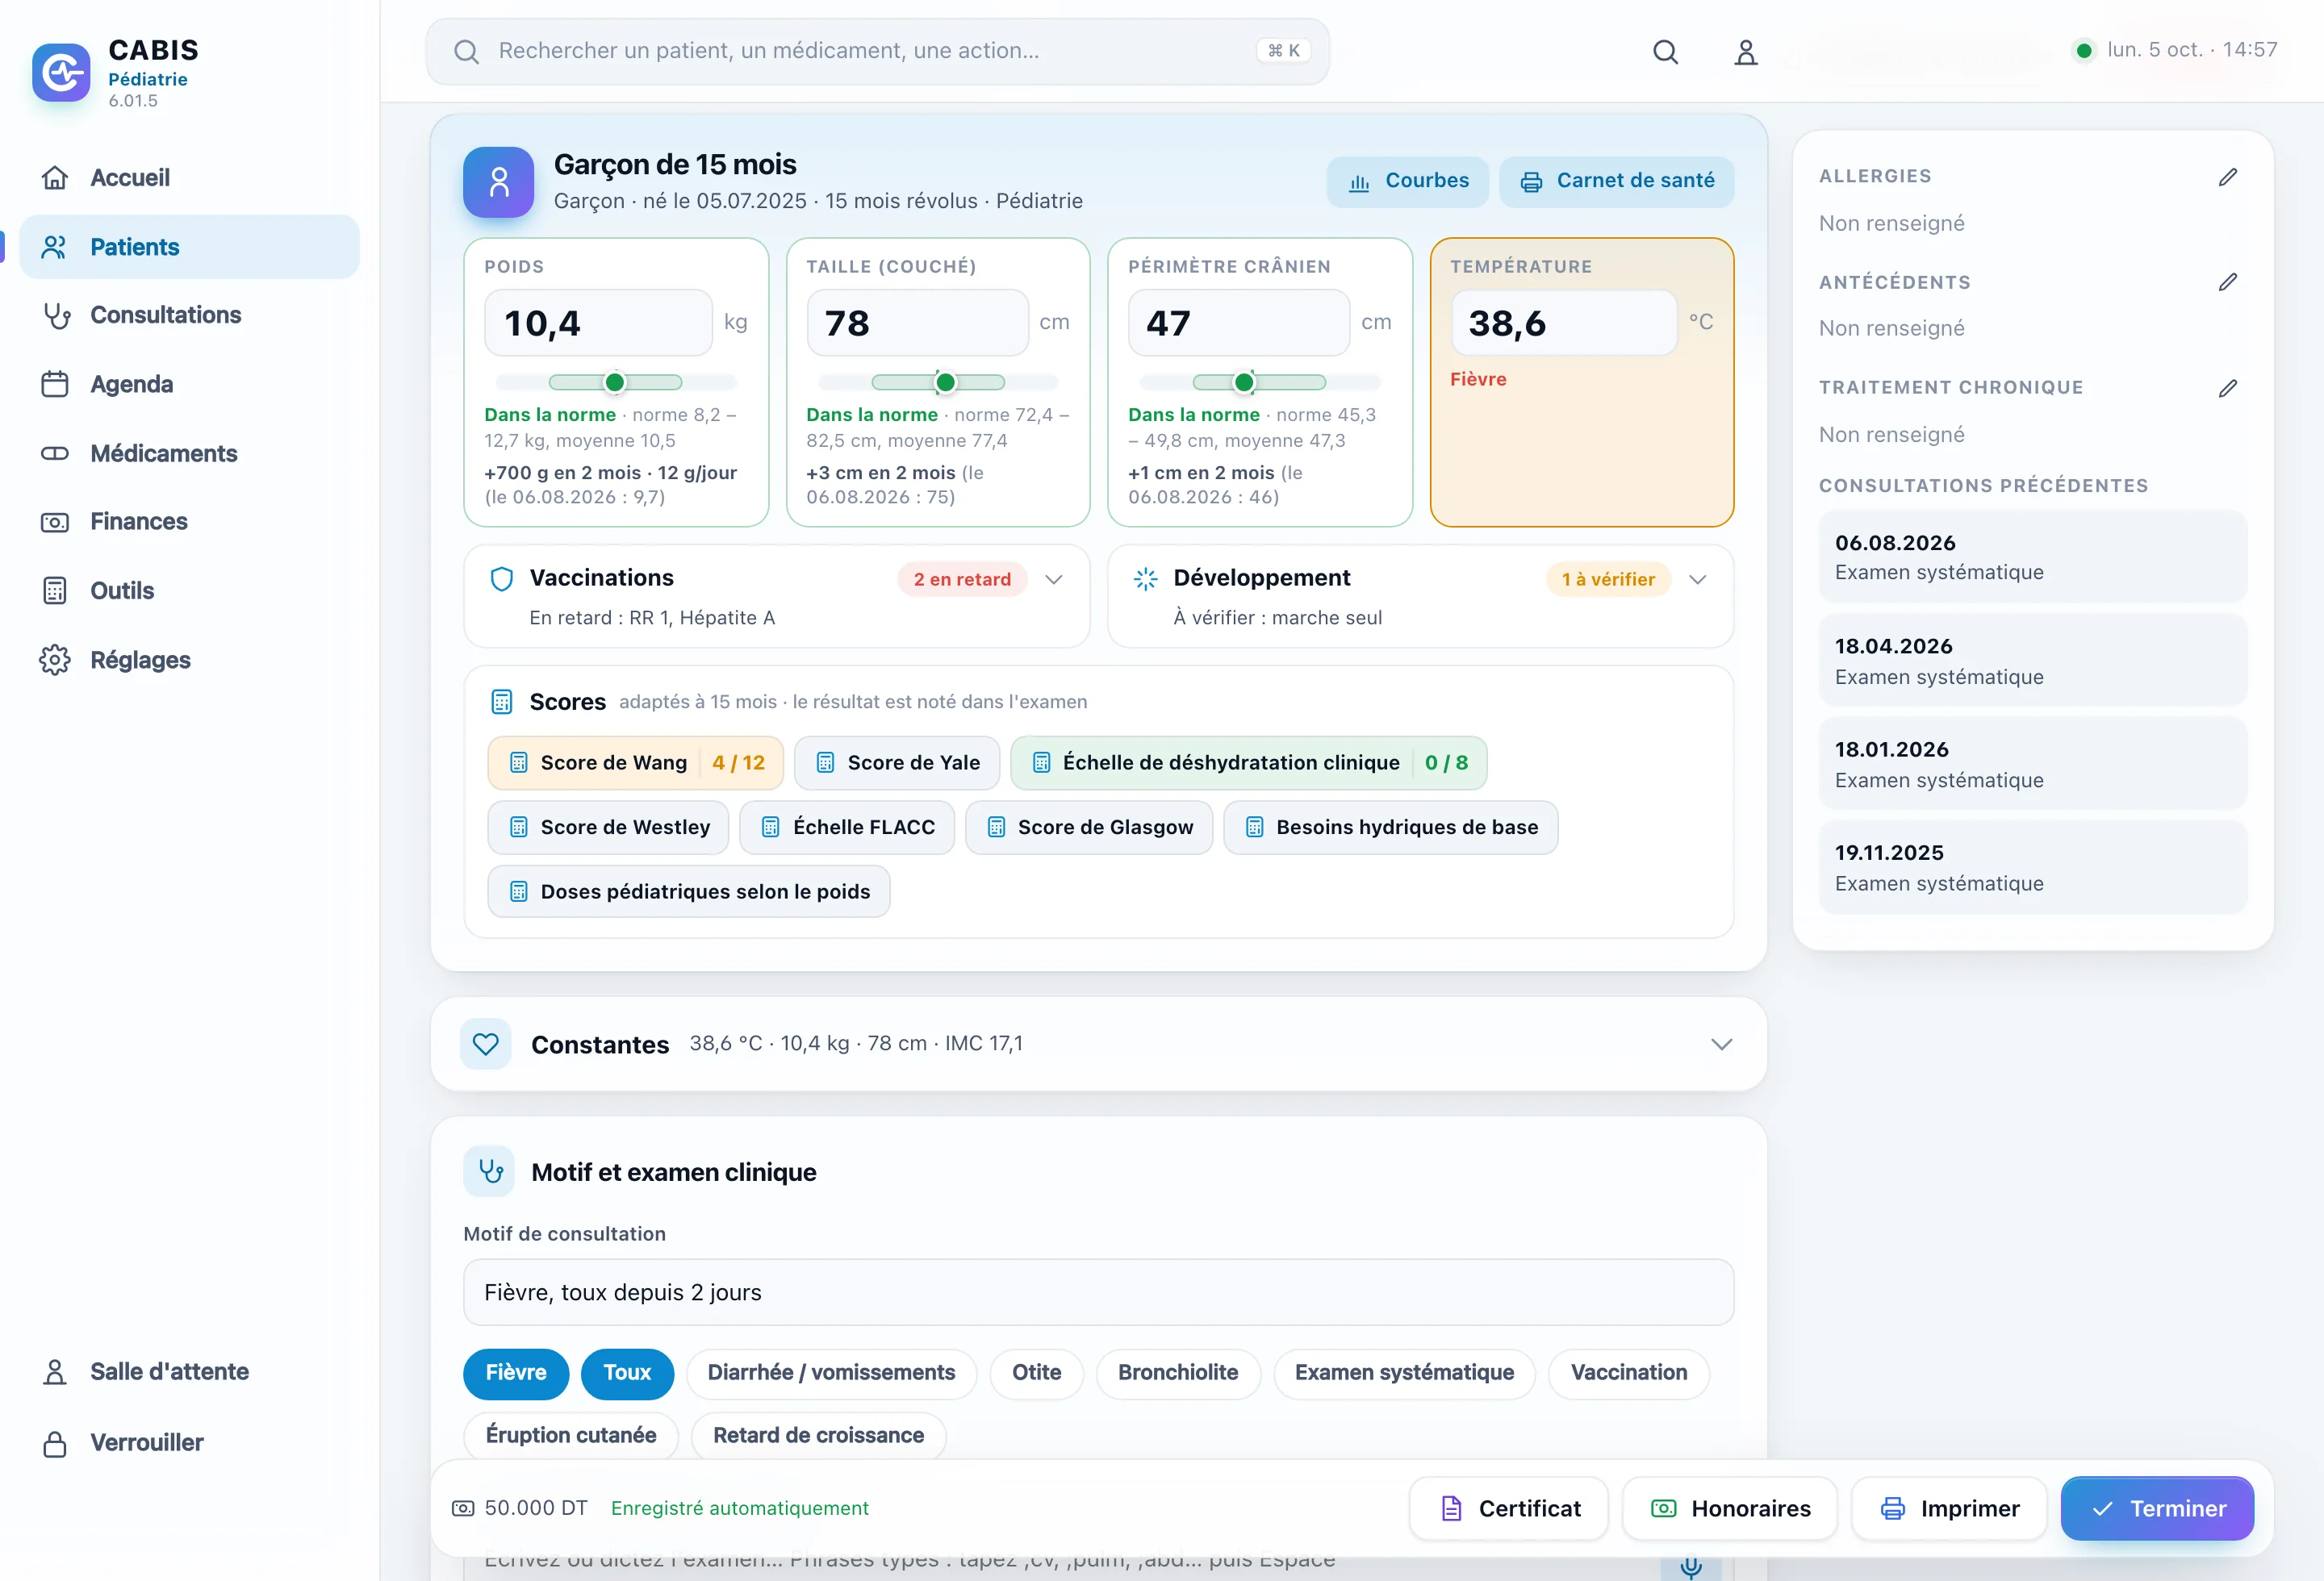Open the user profile icon in the top bar

(1745, 52)
